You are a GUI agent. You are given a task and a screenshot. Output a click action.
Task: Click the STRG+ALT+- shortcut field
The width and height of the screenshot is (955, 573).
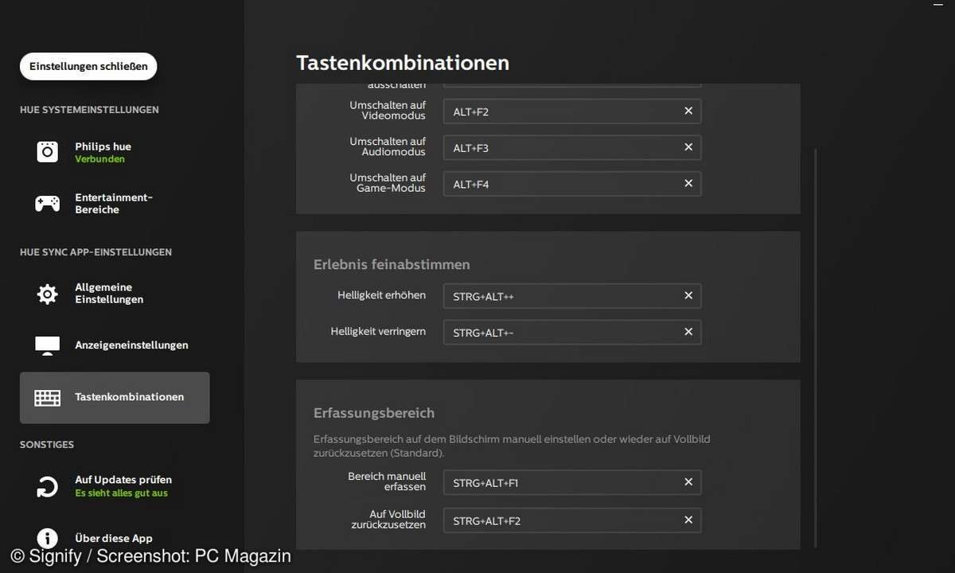[x=572, y=332]
